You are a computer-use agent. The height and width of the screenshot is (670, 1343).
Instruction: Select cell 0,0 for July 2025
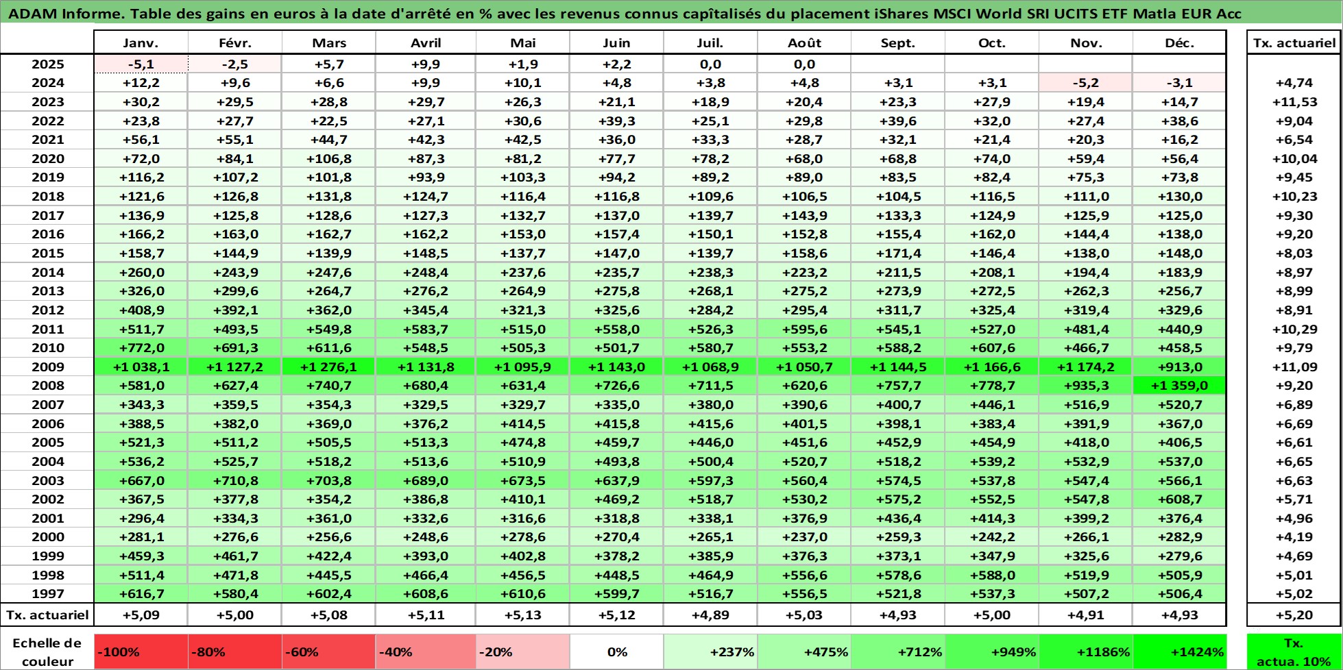pyautogui.click(x=710, y=64)
